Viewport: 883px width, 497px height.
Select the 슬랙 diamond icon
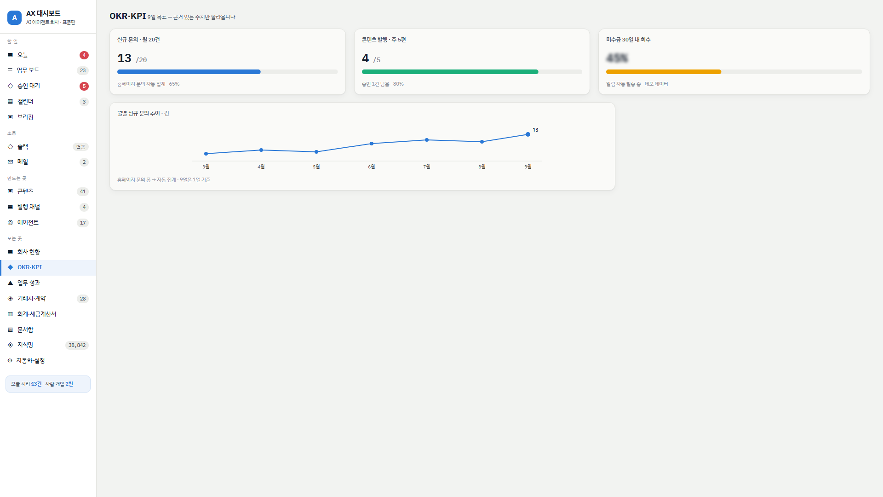(x=10, y=147)
